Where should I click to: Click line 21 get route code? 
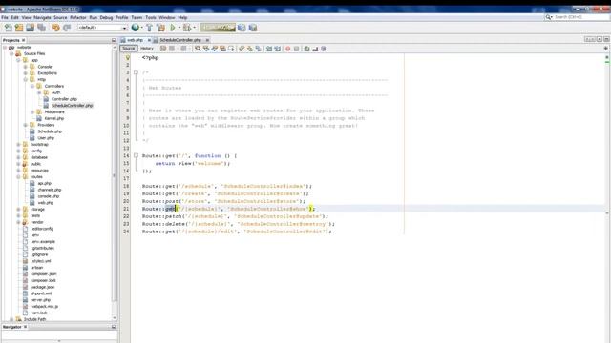[x=228, y=209]
